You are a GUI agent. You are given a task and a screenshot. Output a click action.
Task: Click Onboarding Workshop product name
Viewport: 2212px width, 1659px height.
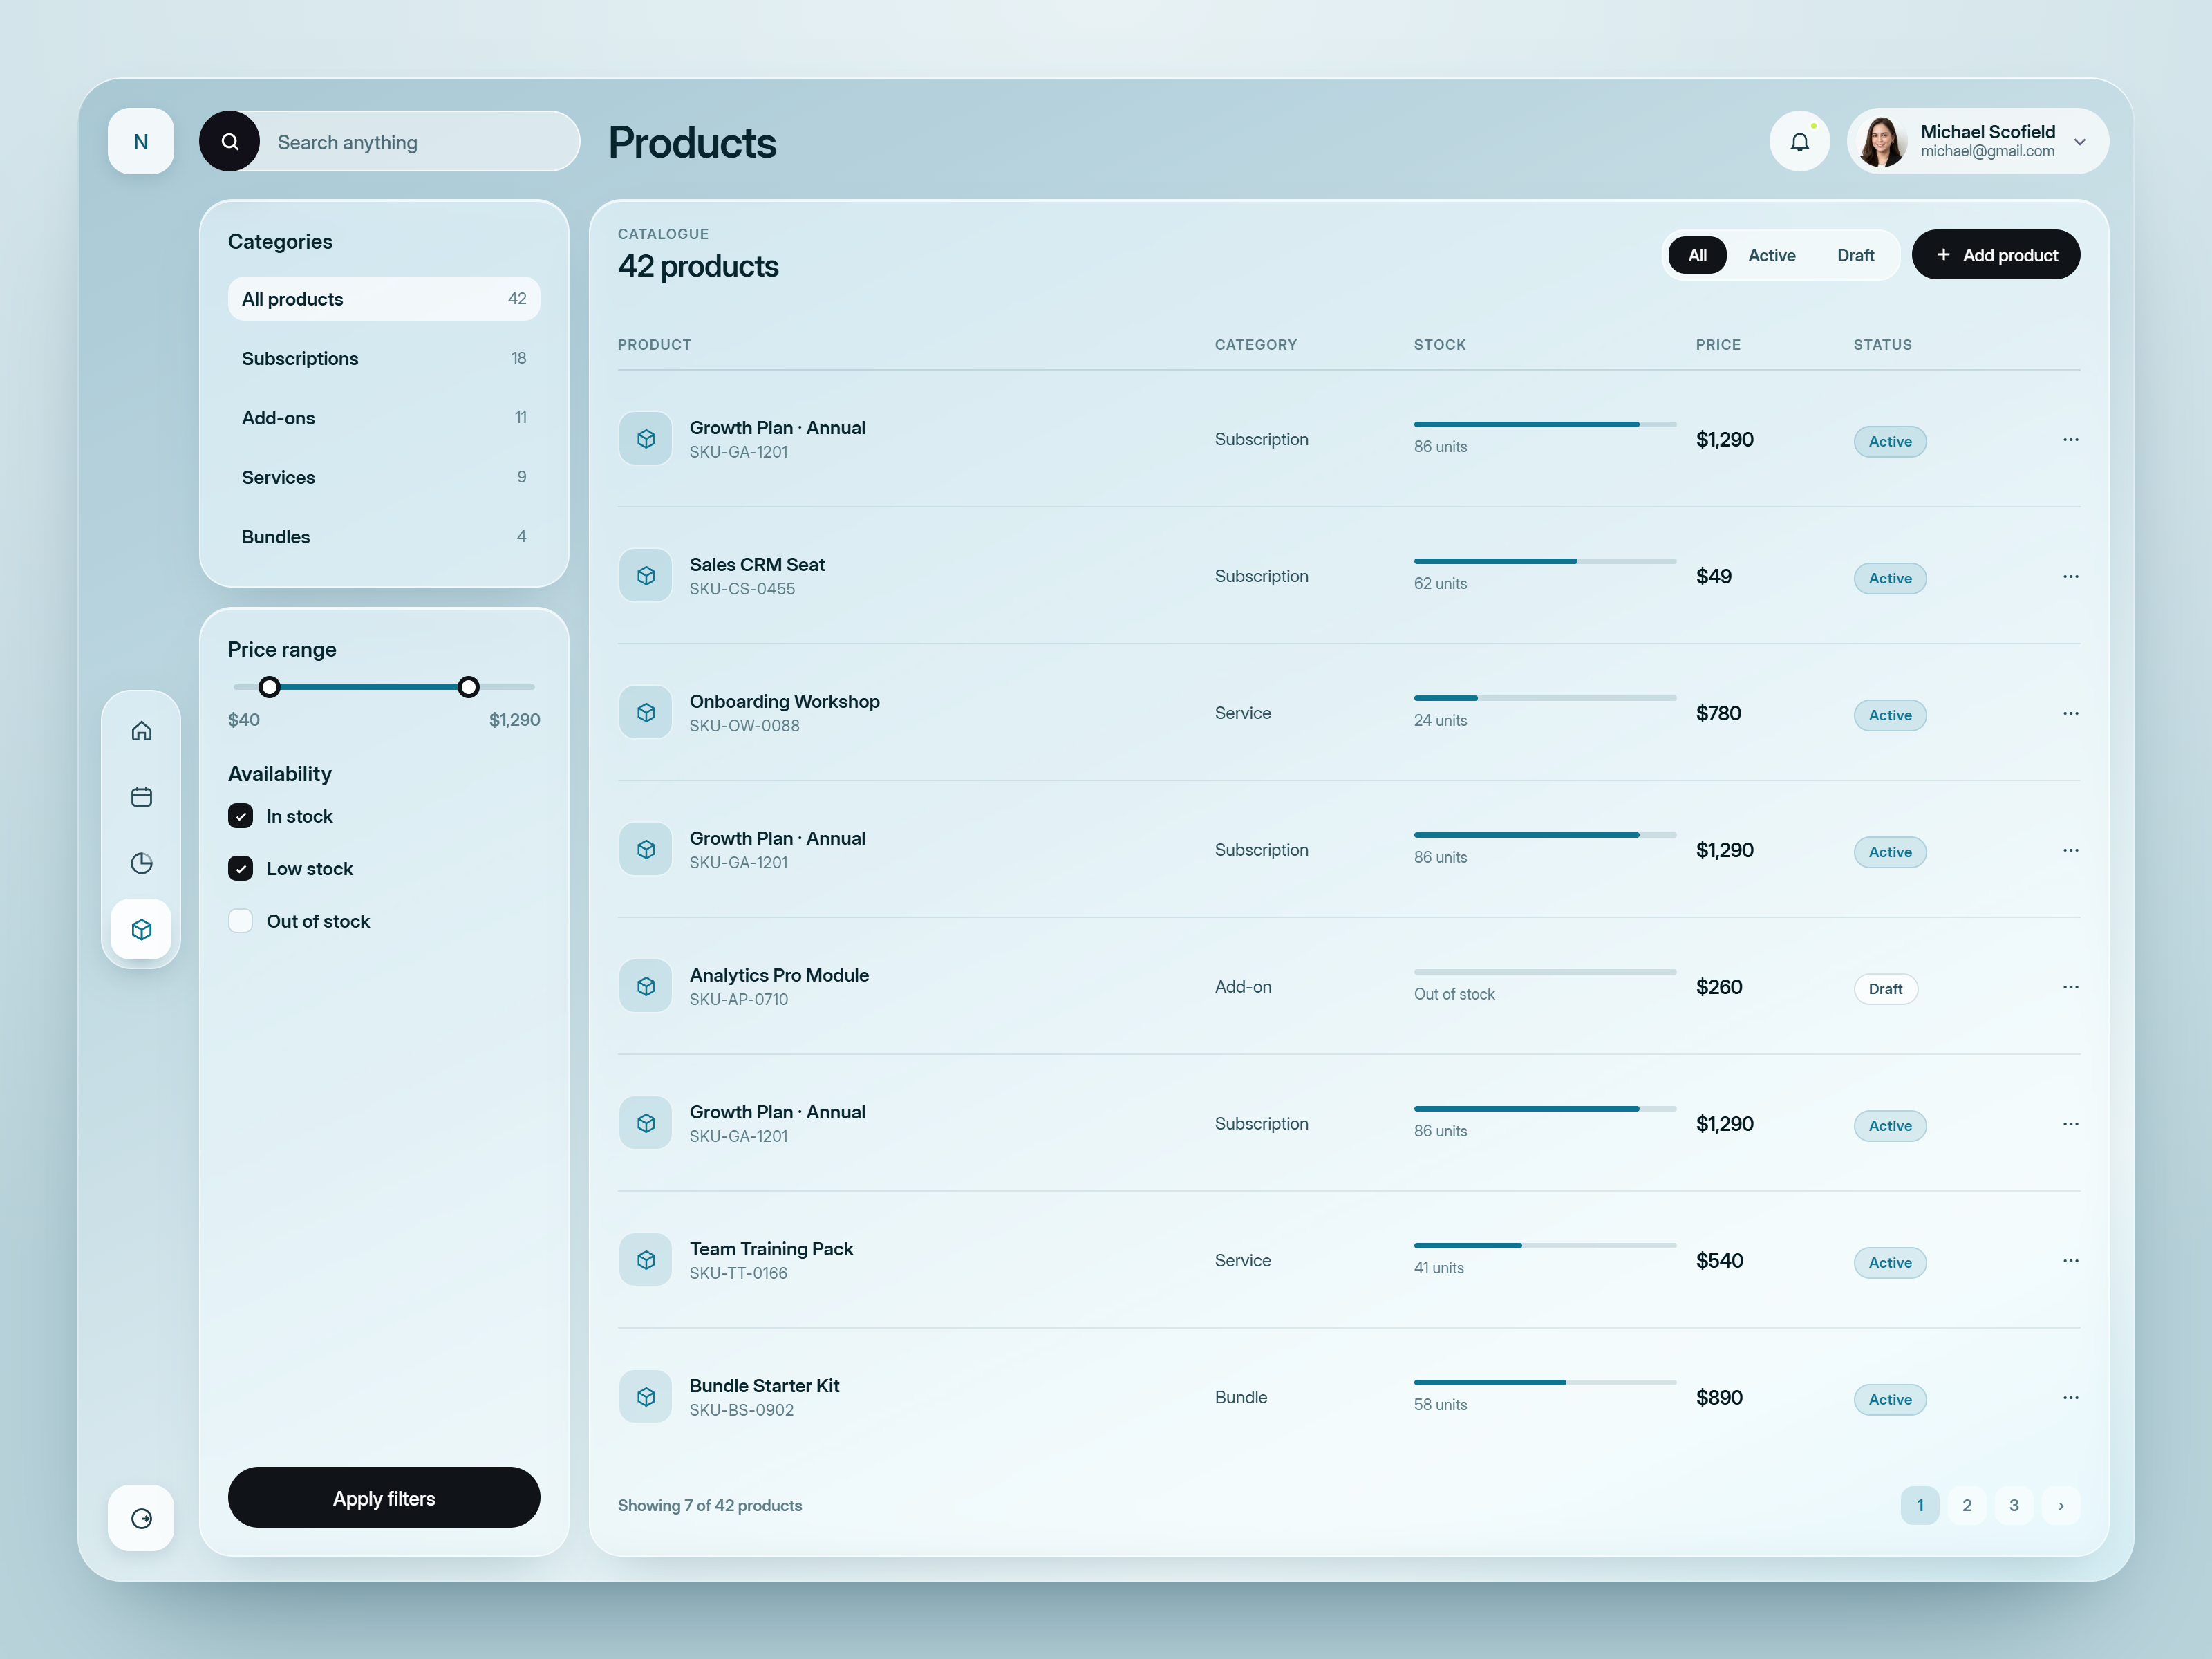pyautogui.click(x=785, y=701)
